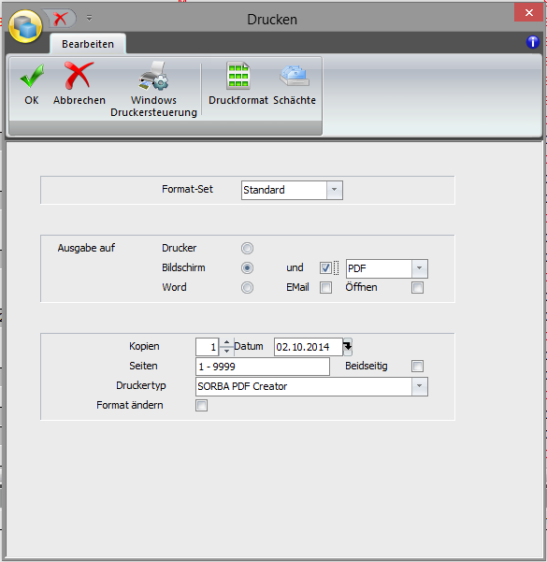Image resolution: width=547 pixels, height=562 pixels.
Task: Open the PDF format dropdown
Action: coord(419,268)
